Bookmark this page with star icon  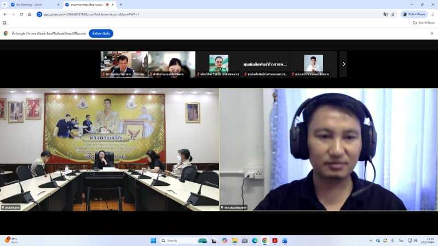click(393, 14)
